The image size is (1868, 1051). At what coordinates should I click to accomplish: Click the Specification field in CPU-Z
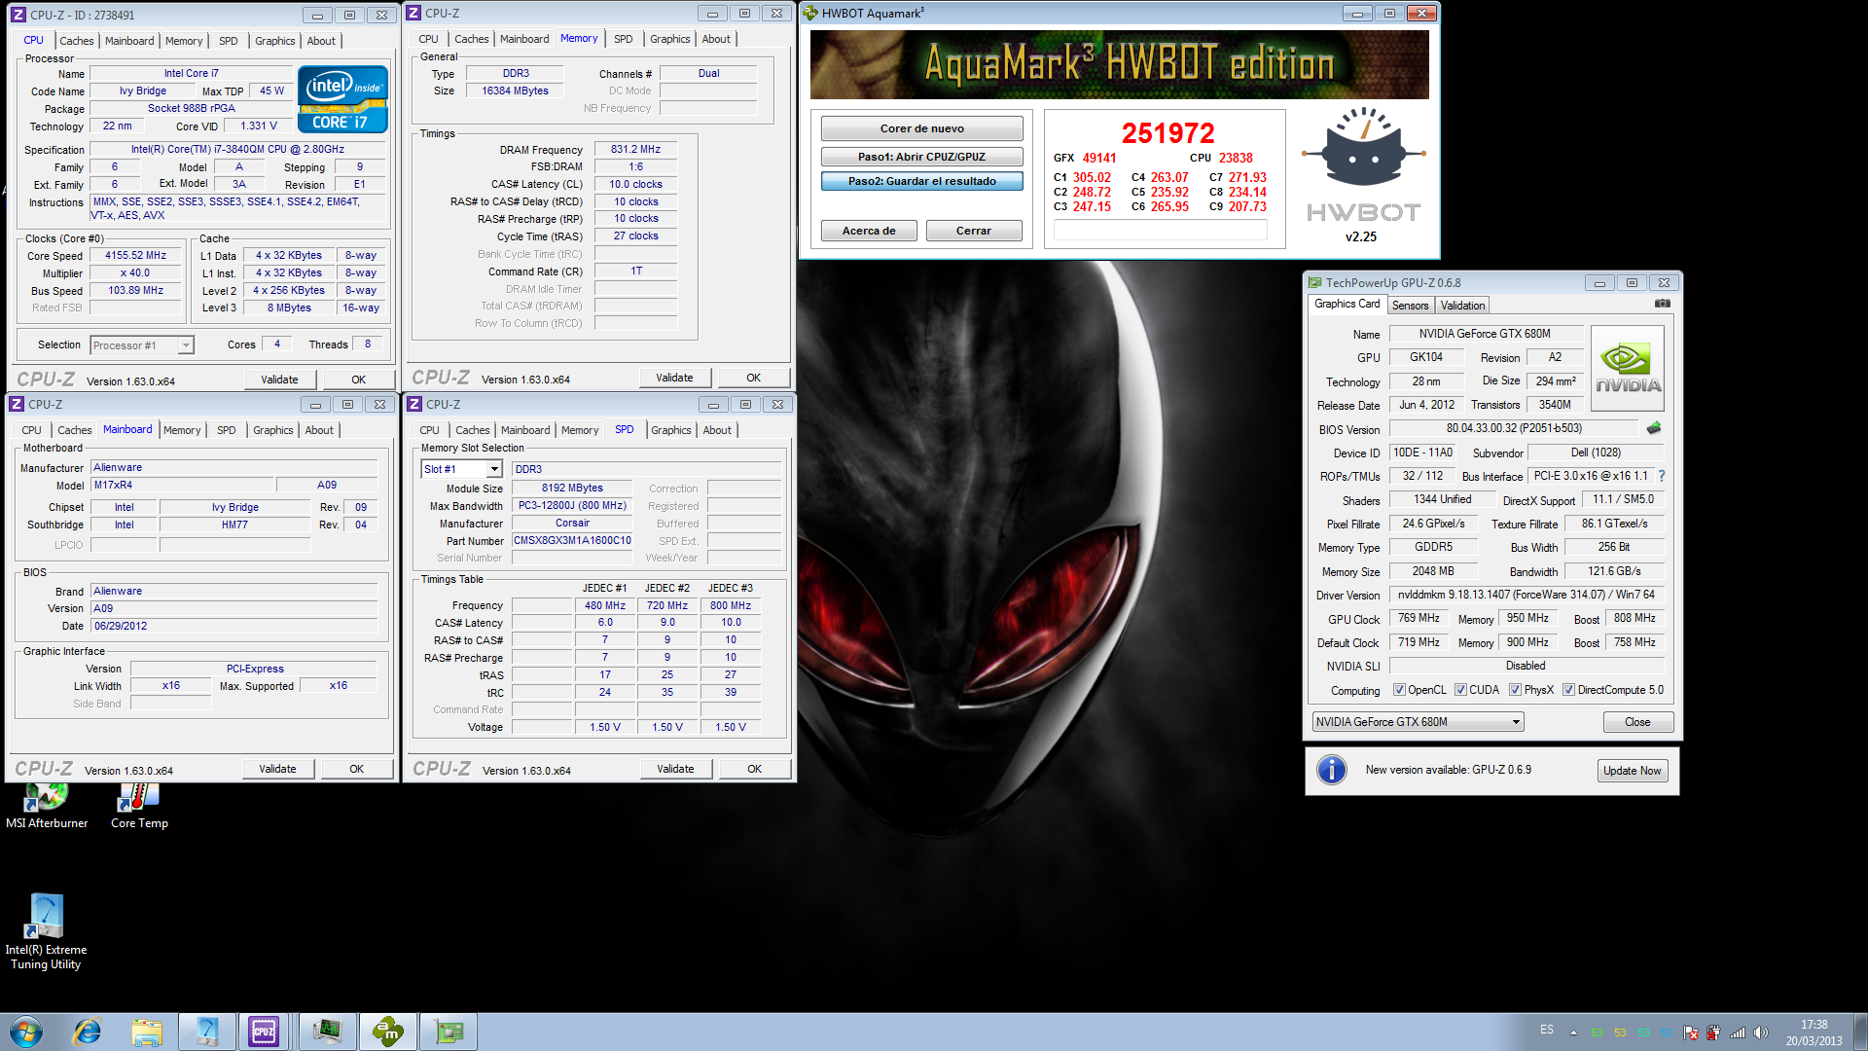[x=238, y=150]
